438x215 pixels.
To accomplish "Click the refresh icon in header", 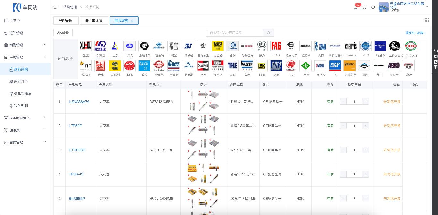I will [x=373, y=7].
